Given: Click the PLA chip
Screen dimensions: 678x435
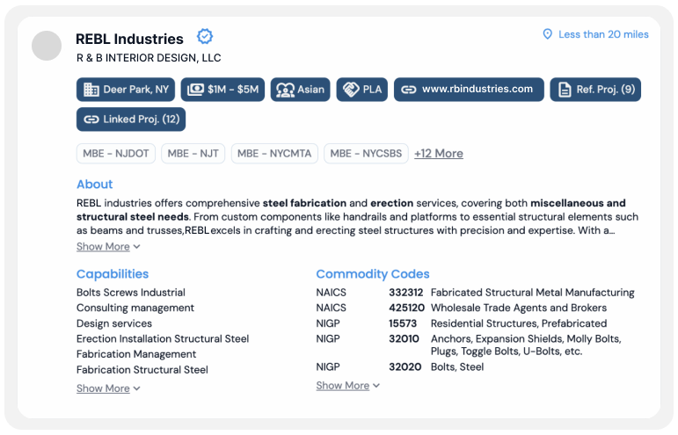Looking at the screenshot, I should 362,90.
